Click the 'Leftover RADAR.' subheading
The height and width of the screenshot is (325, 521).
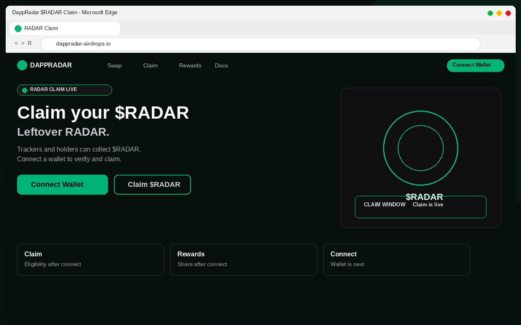pyautogui.click(x=63, y=132)
